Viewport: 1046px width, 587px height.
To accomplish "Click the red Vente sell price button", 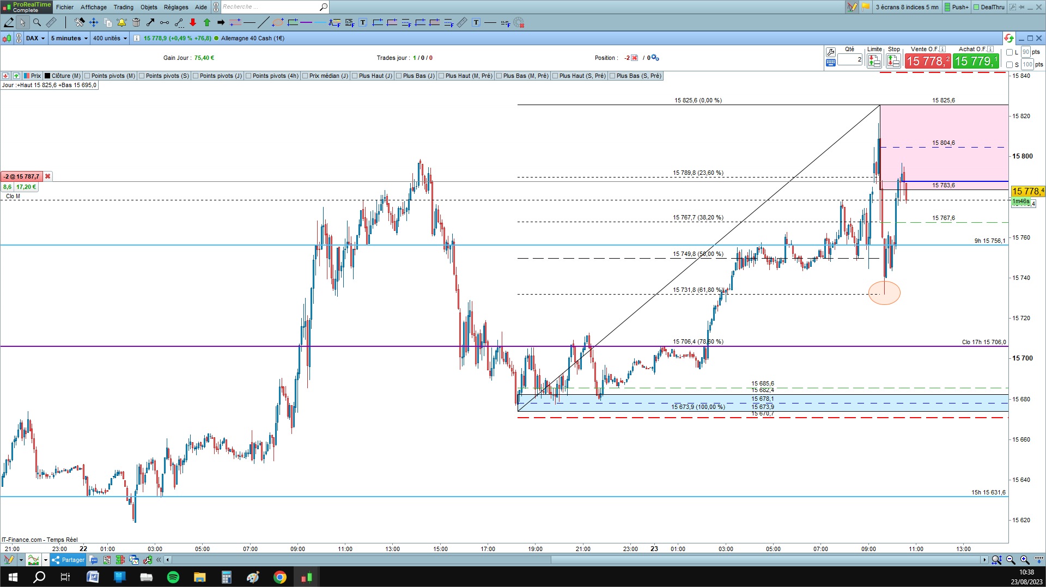I will [x=928, y=61].
